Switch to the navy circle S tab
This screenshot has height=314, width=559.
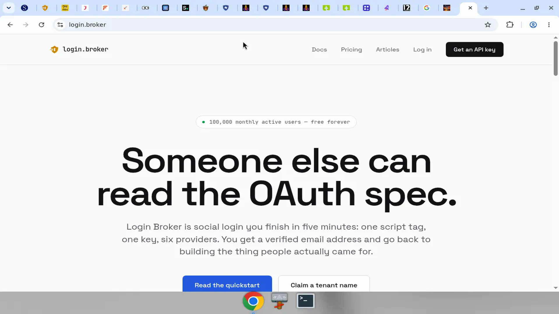(x=24, y=8)
